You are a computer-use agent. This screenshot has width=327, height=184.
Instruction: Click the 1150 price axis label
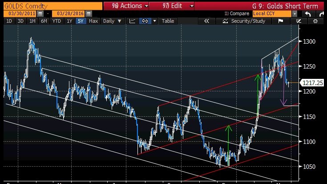pos(309,117)
